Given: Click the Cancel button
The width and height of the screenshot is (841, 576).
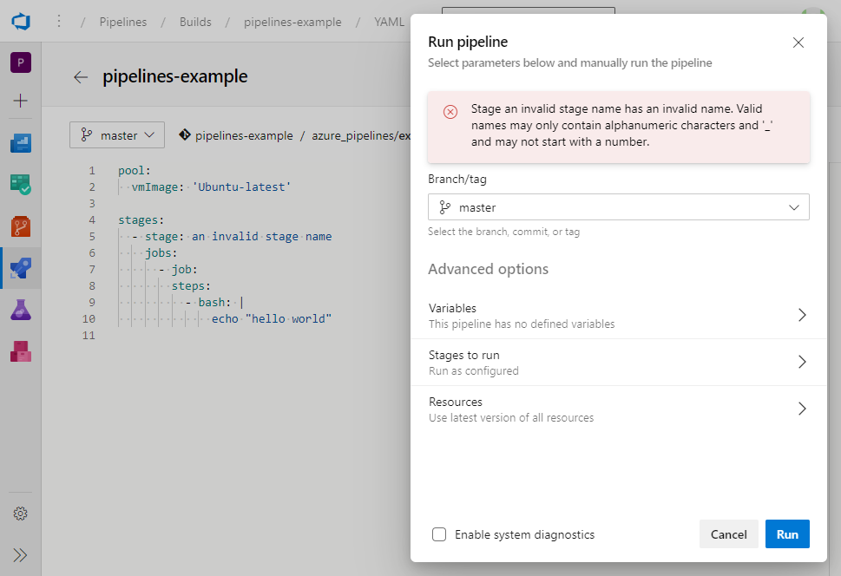Looking at the screenshot, I should click(728, 534).
